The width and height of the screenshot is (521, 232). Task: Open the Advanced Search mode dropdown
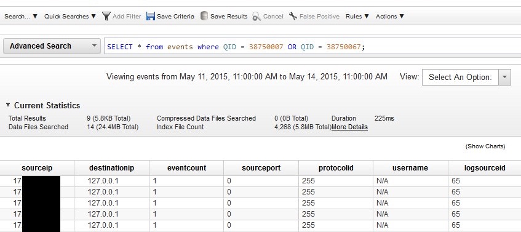52,46
